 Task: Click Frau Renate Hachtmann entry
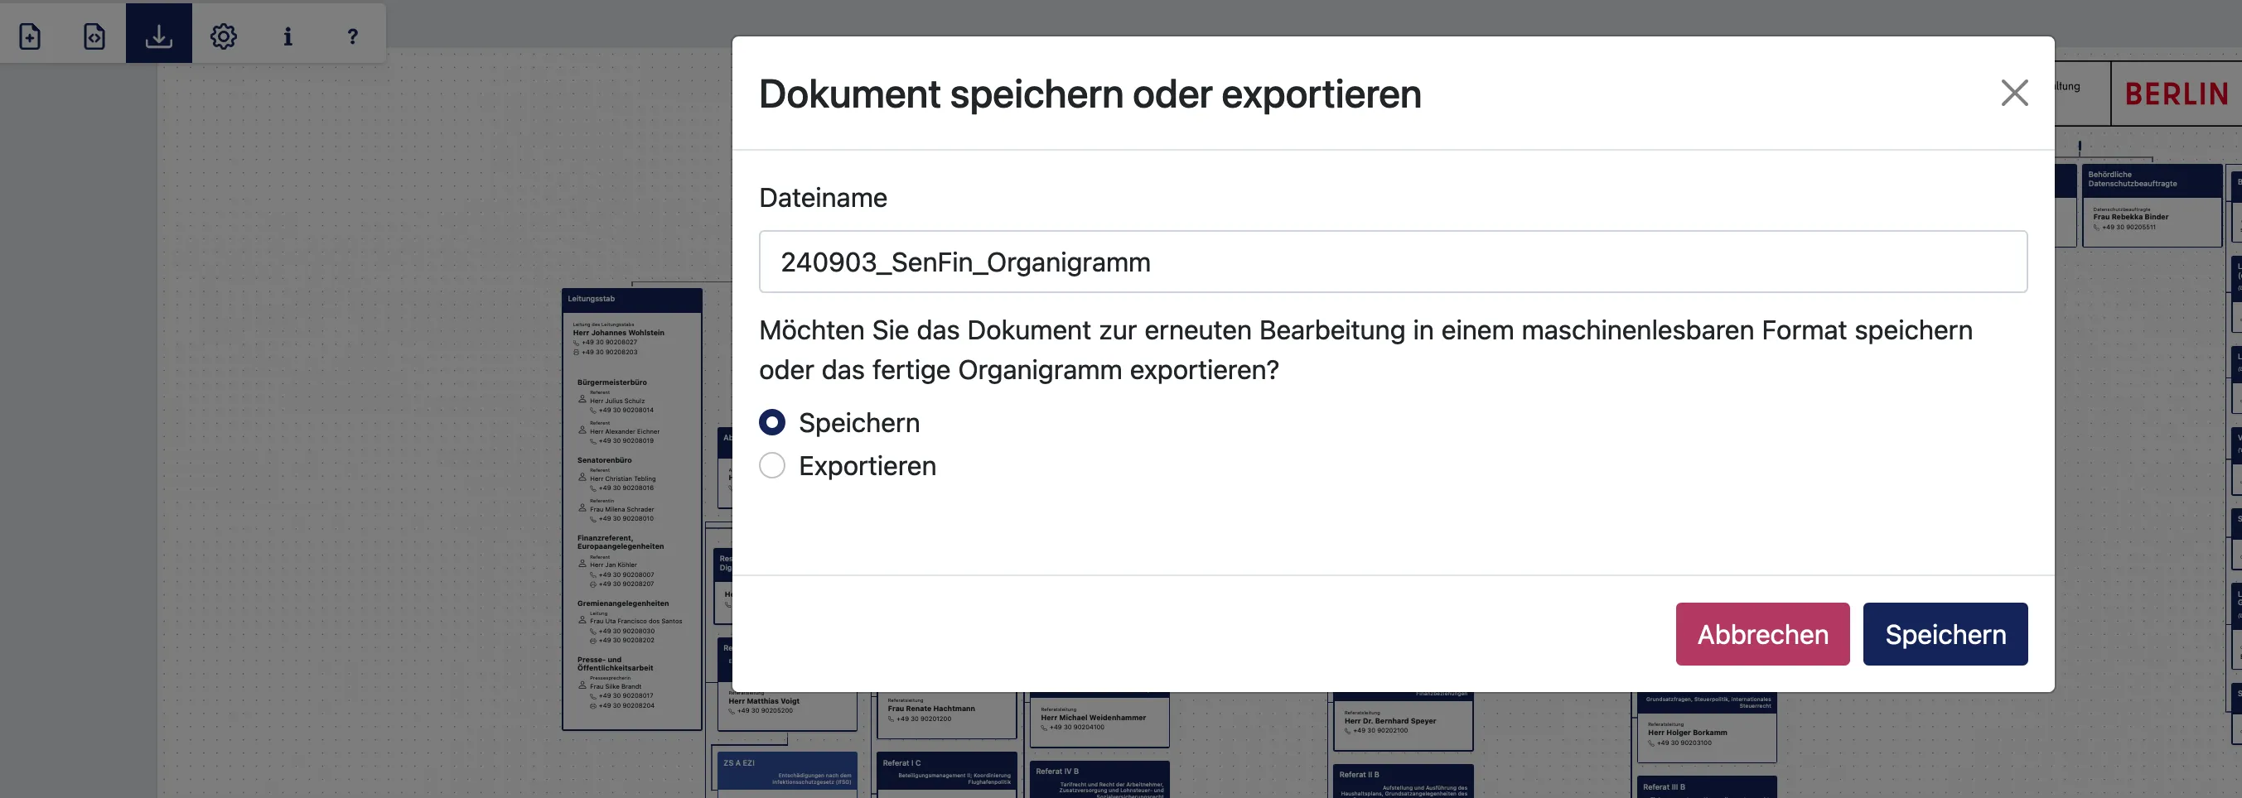[x=930, y=709]
